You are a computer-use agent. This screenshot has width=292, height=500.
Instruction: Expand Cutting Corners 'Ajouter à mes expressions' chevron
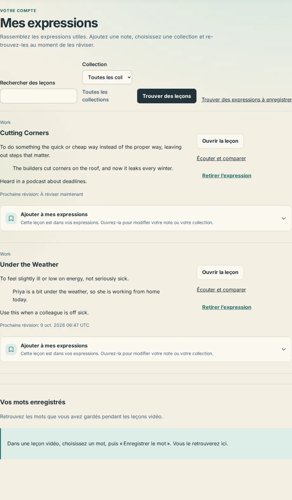(284, 218)
